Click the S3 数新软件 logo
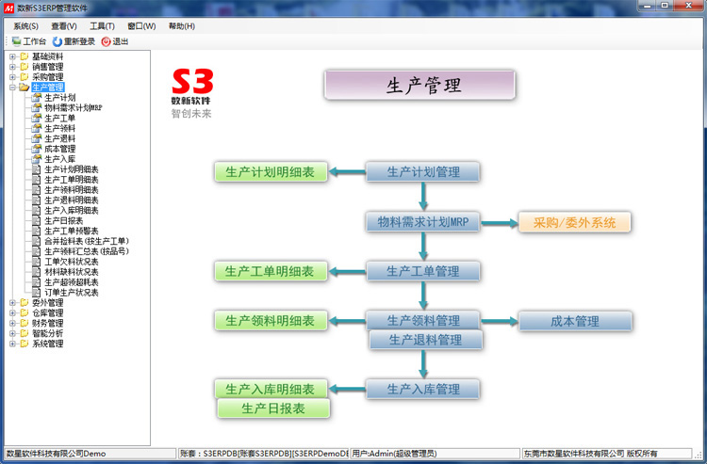707x464 pixels. 192,93
